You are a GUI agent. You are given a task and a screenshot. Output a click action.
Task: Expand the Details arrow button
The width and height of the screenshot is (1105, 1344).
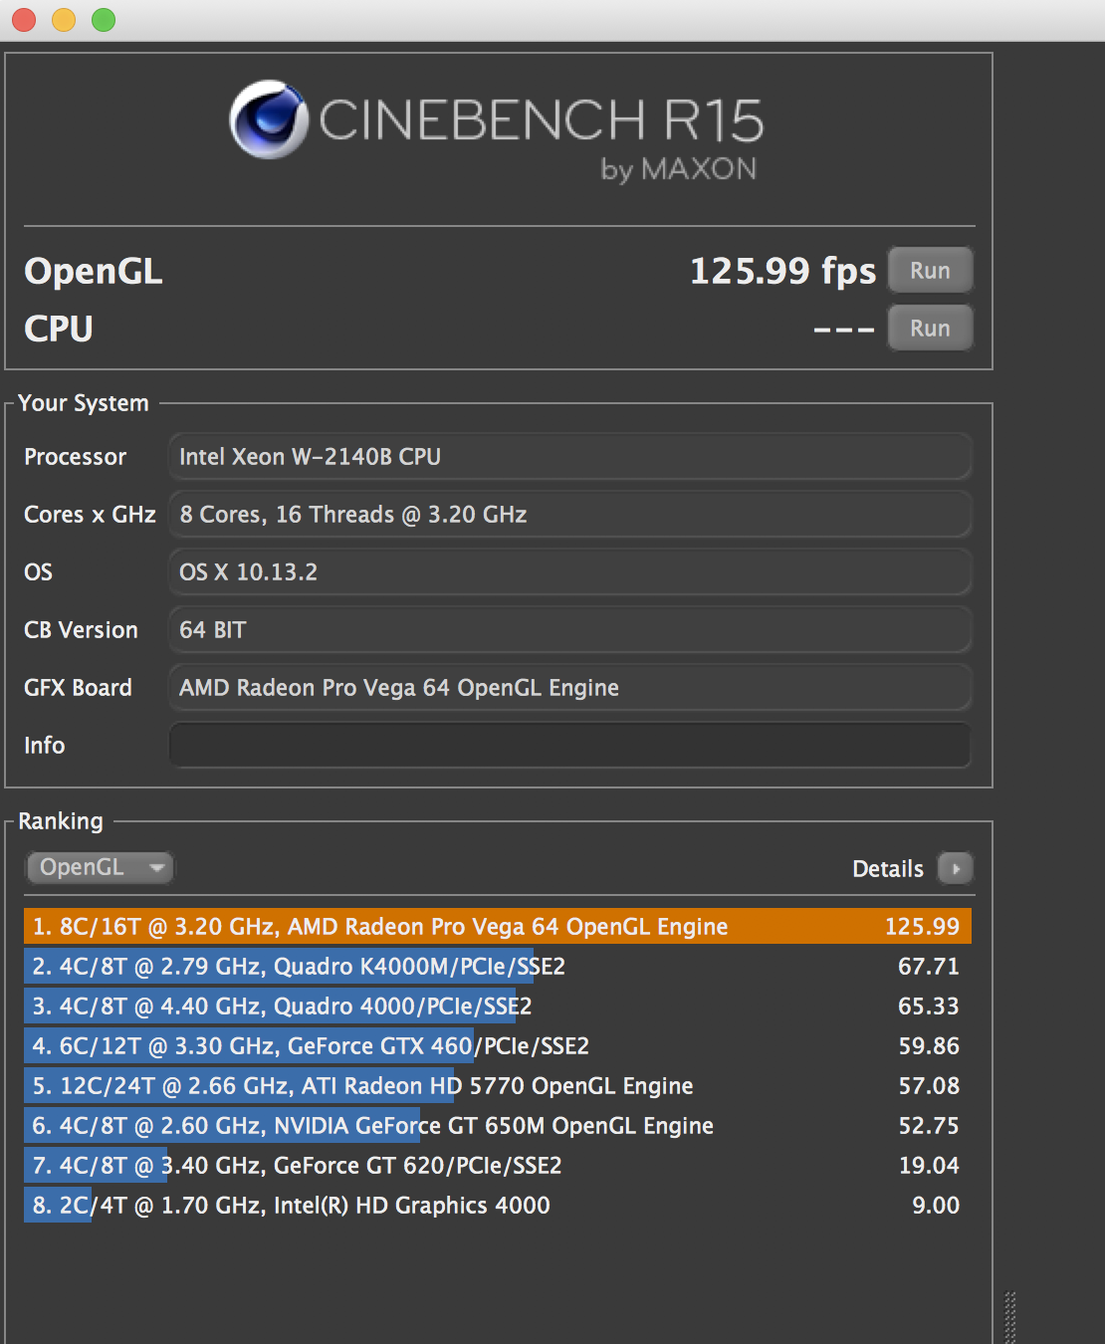955,868
